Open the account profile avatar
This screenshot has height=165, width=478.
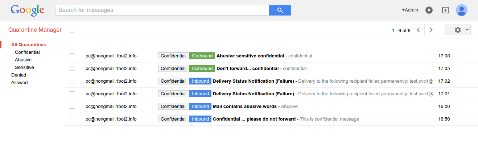point(461,10)
